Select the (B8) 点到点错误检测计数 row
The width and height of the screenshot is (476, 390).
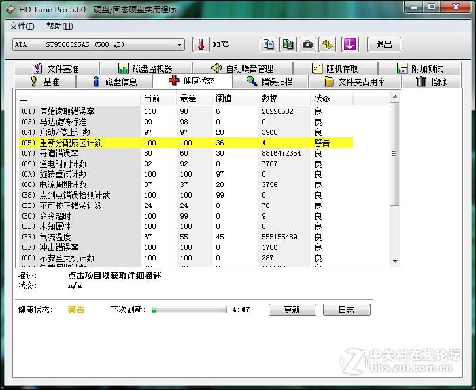point(186,195)
